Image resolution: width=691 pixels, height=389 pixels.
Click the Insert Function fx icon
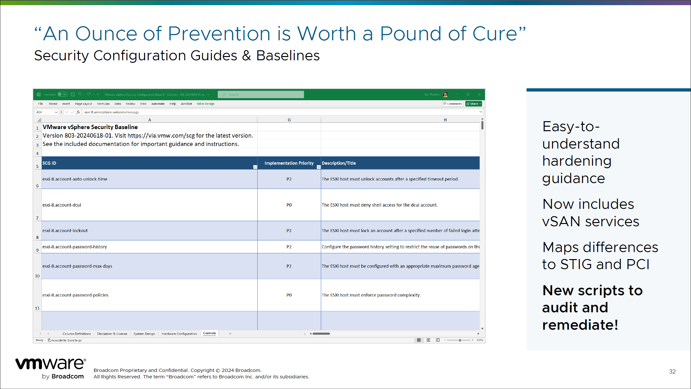pos(78,112)
